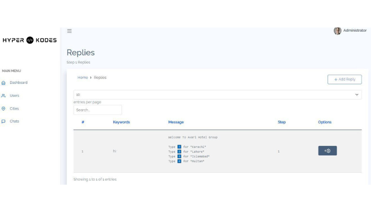The image size is (371, 212).
Task: Click the Dashboard home icon in sidebar
Action: tap(4, 83)
